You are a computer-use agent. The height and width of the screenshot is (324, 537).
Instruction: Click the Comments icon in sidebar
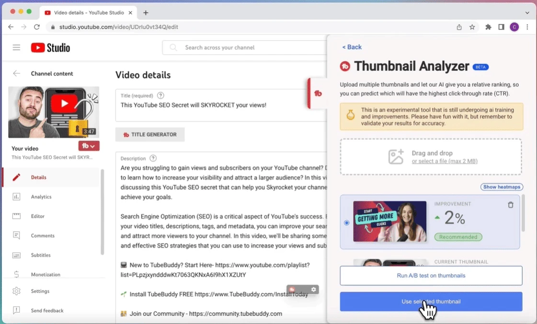[16, 235]
